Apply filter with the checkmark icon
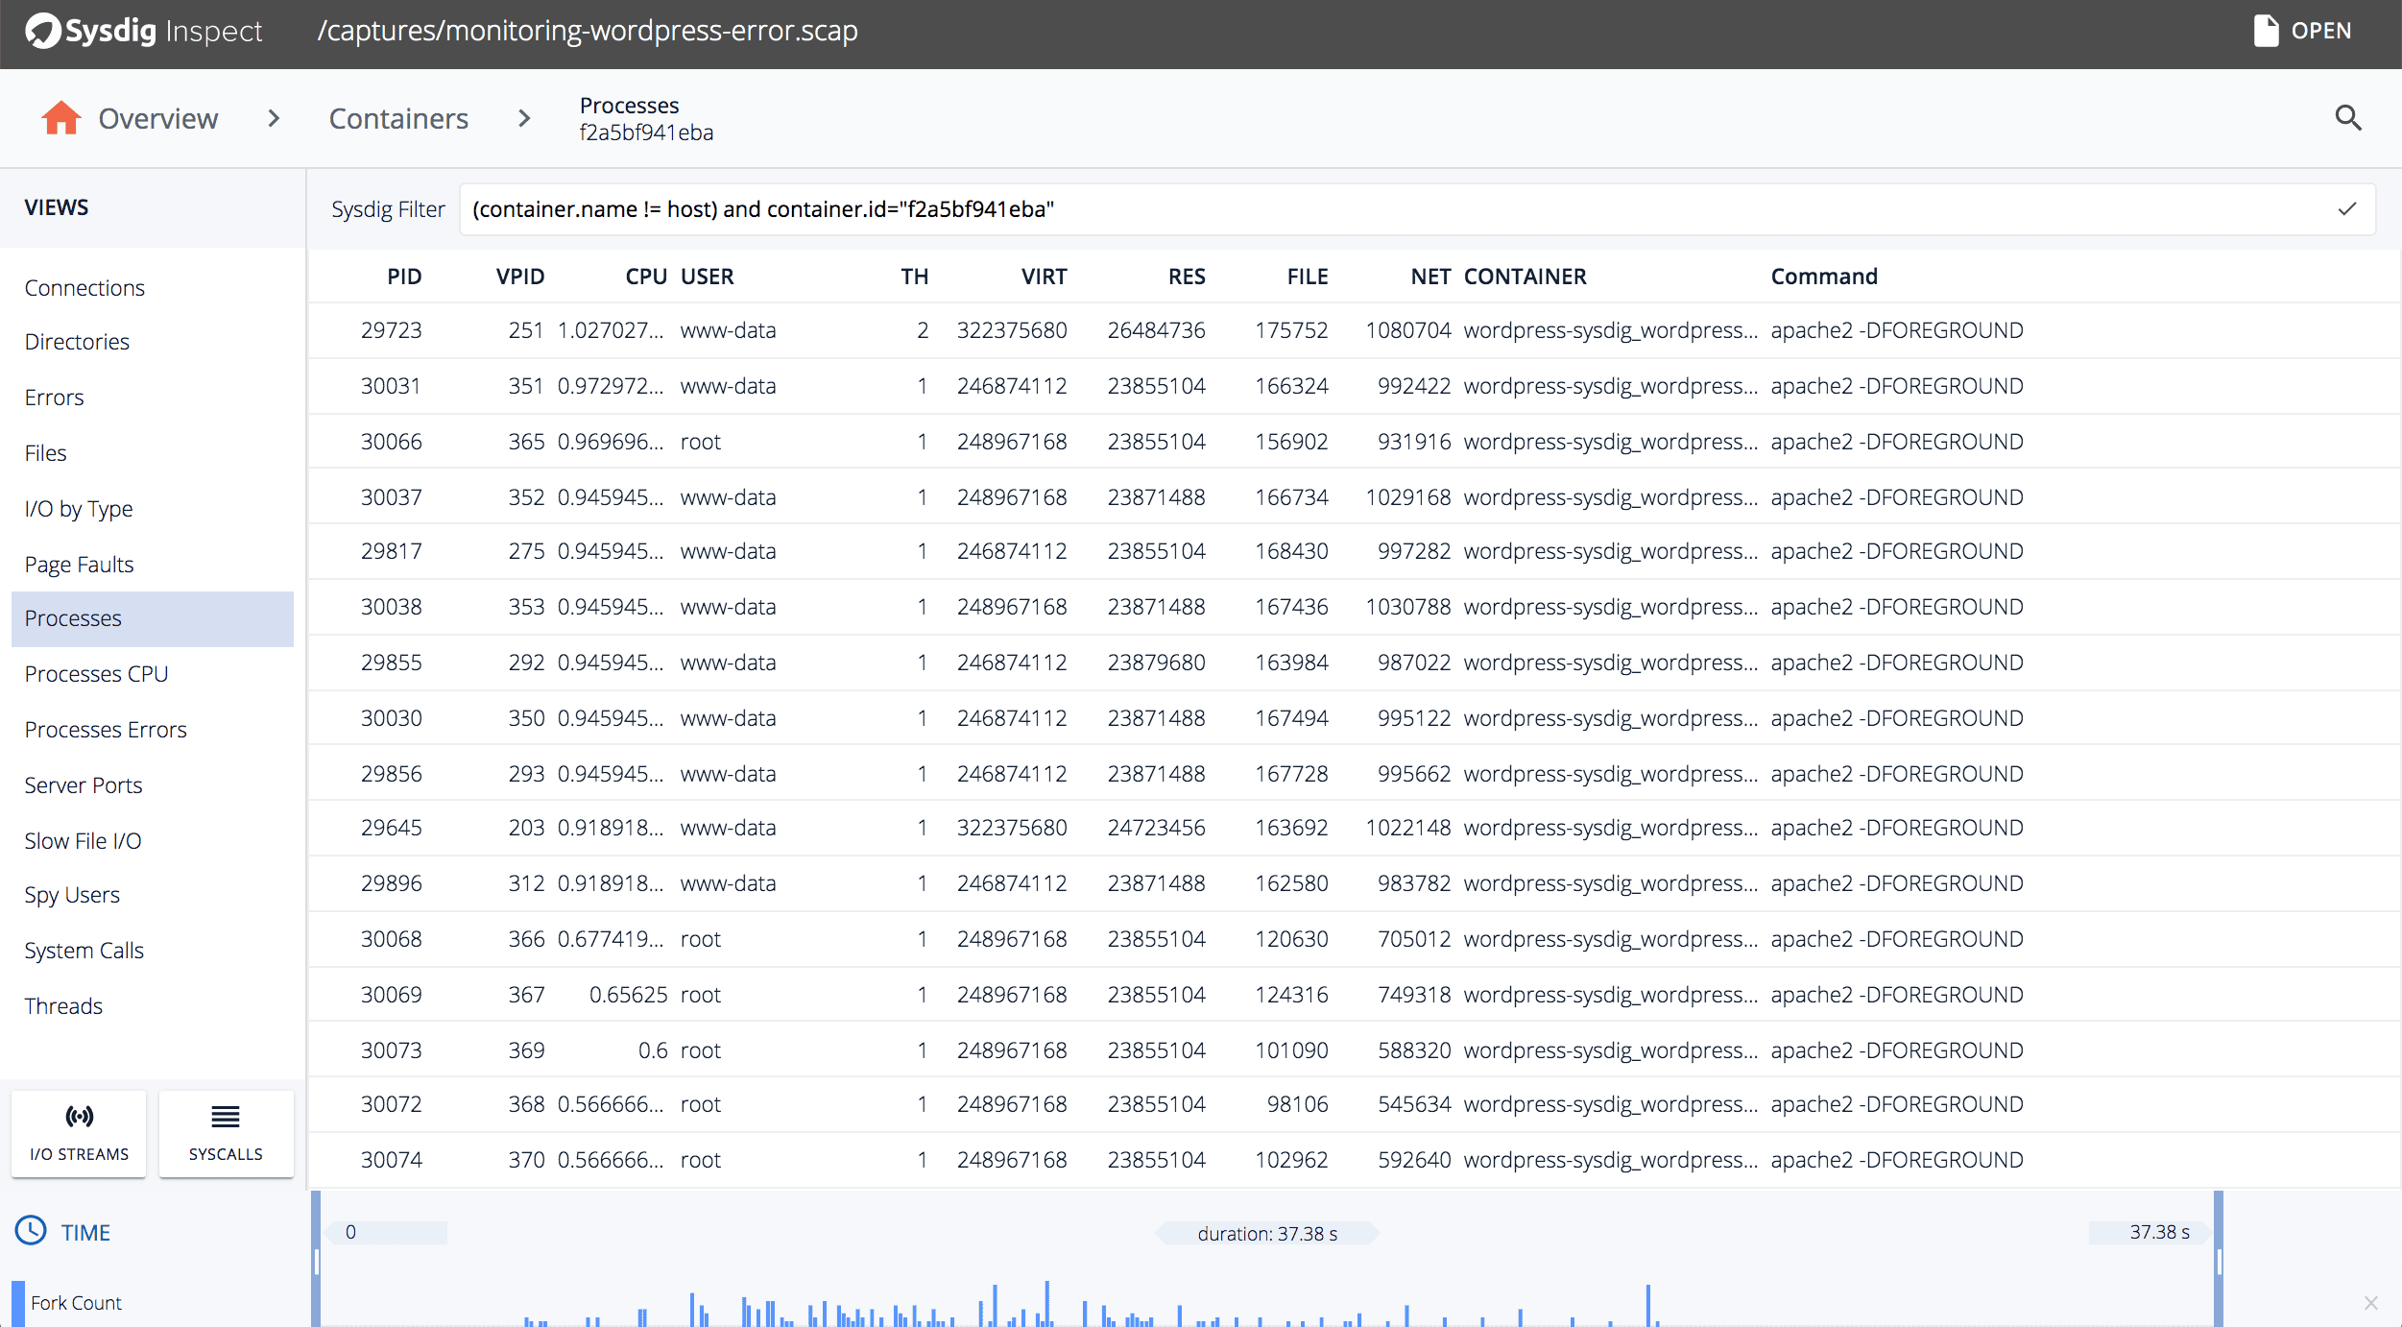The image size is (2402, 1327). [2346, 209]
